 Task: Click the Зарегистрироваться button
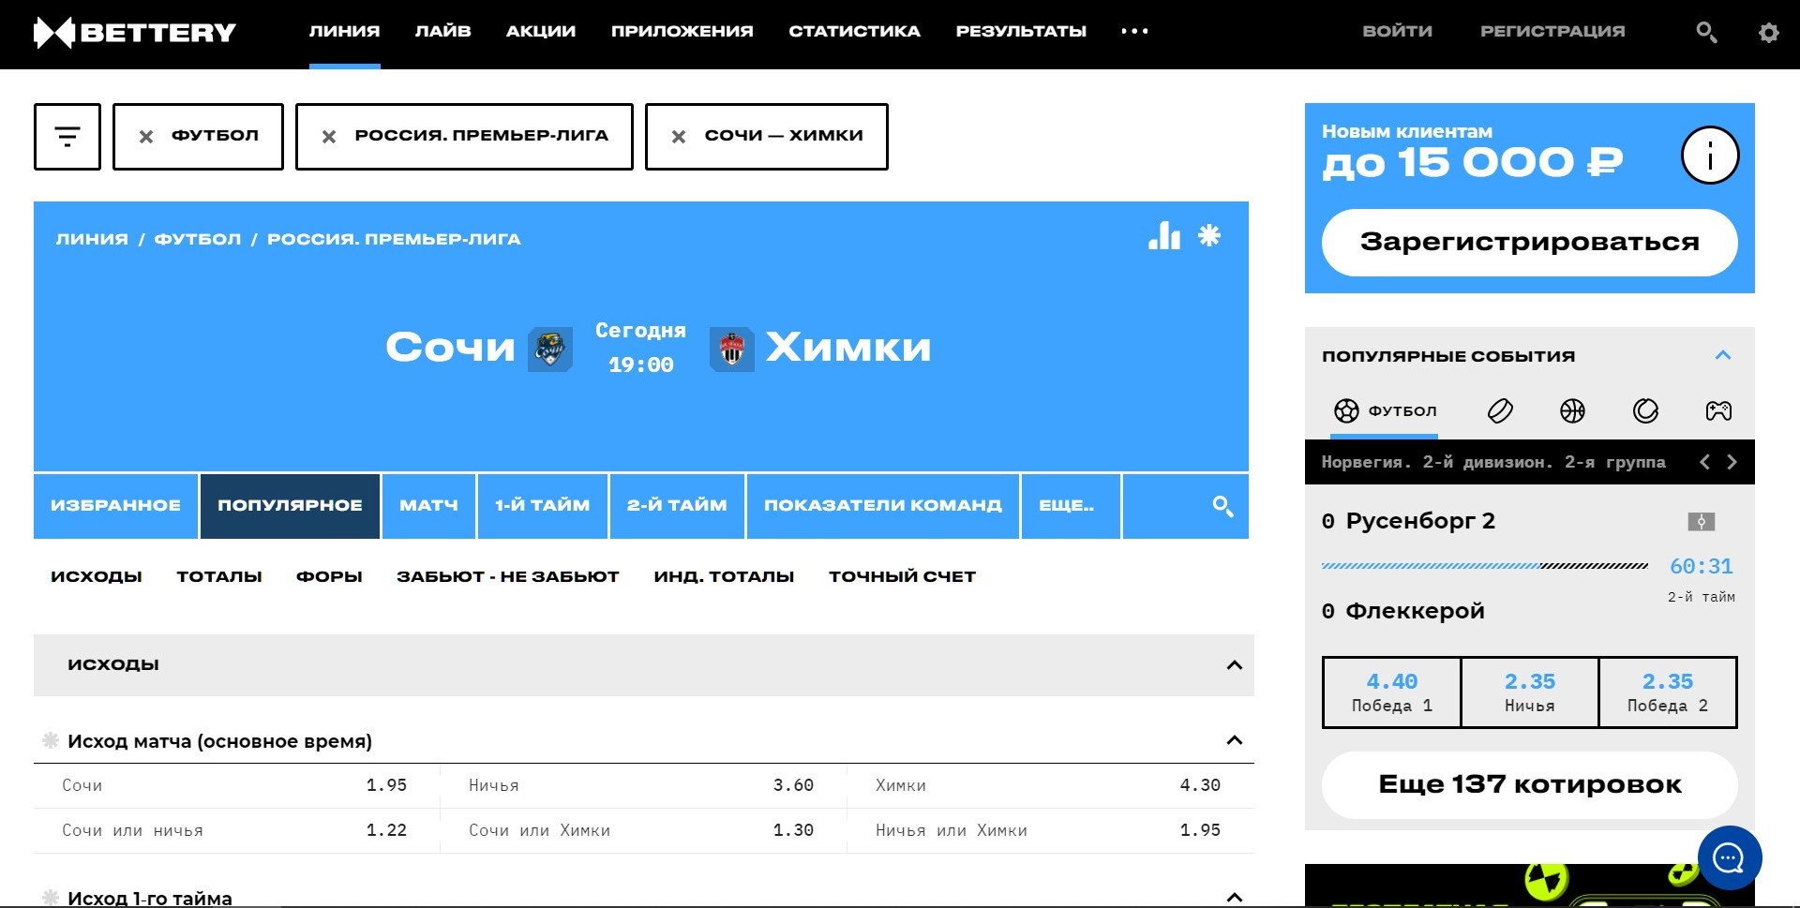[1529, 242]
